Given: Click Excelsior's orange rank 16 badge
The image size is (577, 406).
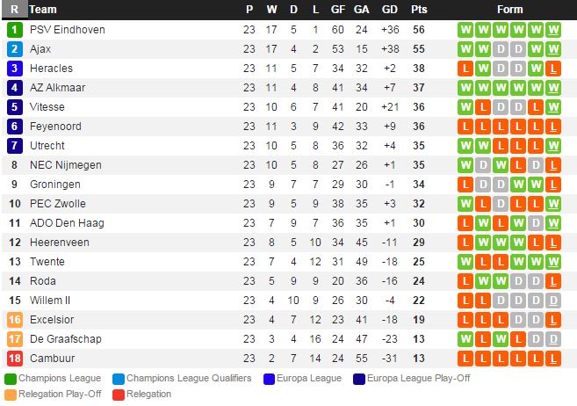Looking at the screenshot, I should pyautogui.click(x=14, y=320).
